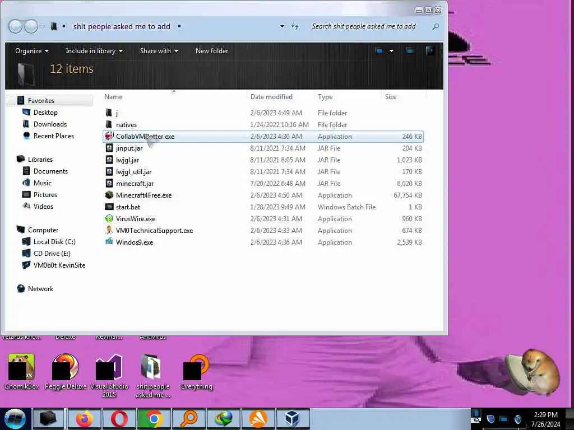Select Network in the navigation pane
This screenshot has height=430, width=574.
40,288
